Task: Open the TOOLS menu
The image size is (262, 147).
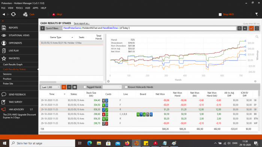Action: click(19, 8)
